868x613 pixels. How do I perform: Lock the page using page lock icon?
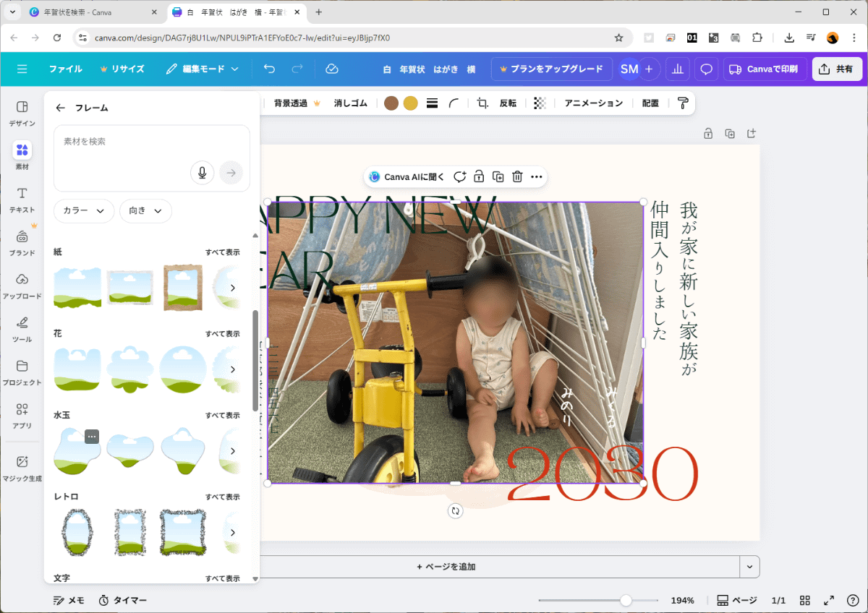point(708,133)
